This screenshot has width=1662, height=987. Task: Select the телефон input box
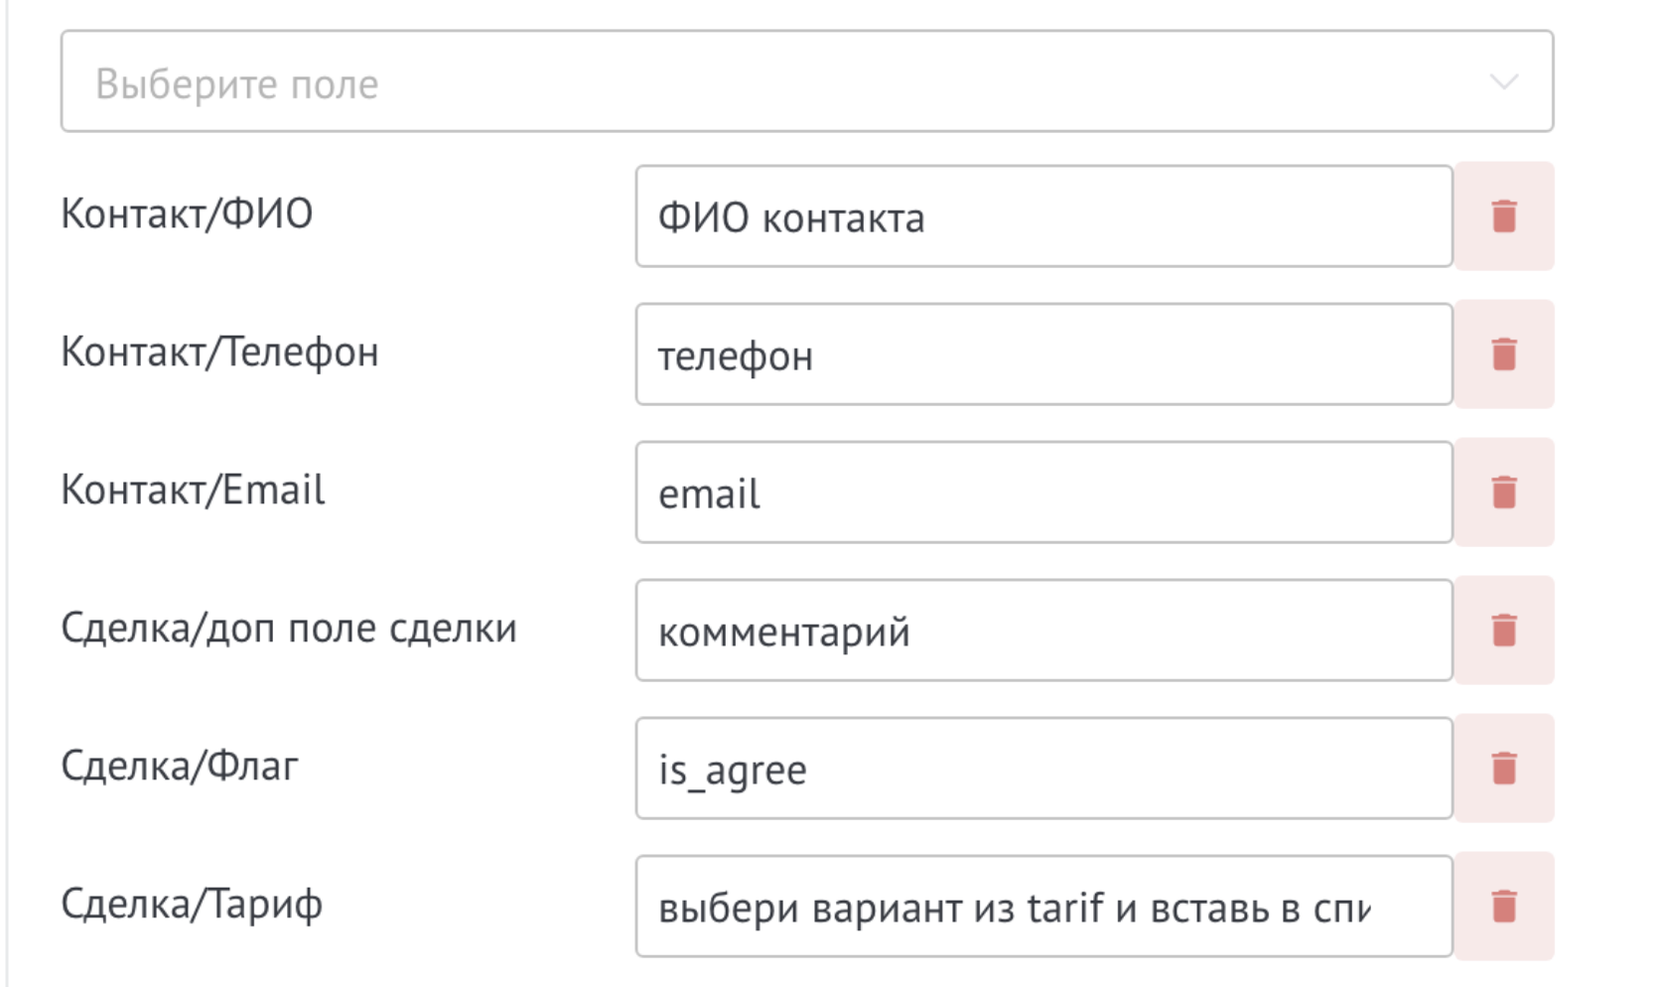[1042, 352]
